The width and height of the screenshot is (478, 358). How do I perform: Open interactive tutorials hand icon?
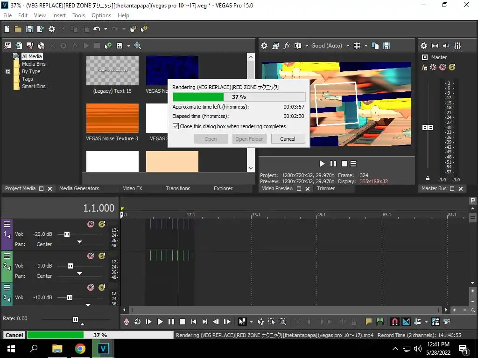(x=133, y=29)
